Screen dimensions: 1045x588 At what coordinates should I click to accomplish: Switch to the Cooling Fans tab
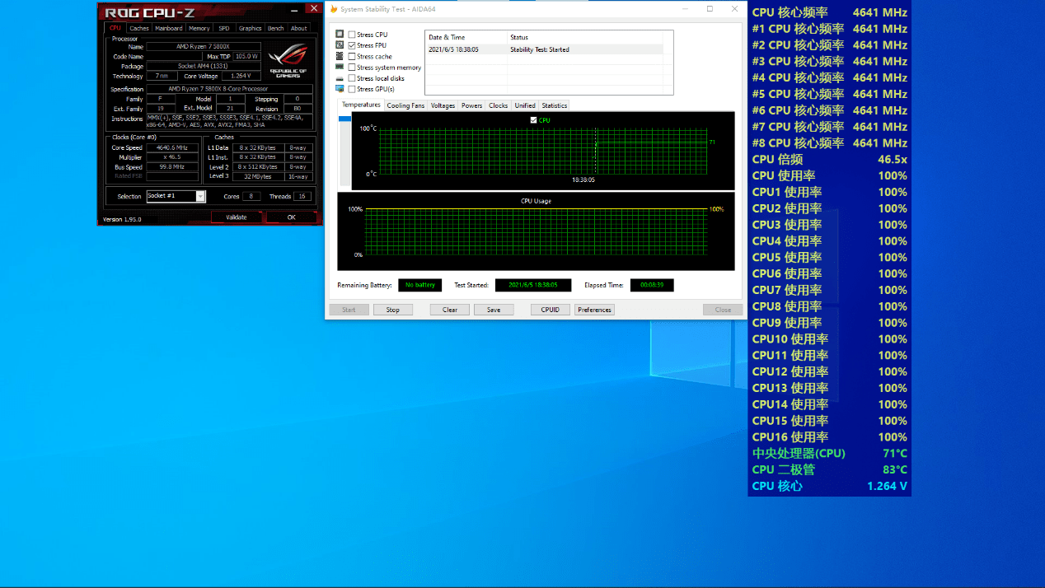click(x=405, y=105)
